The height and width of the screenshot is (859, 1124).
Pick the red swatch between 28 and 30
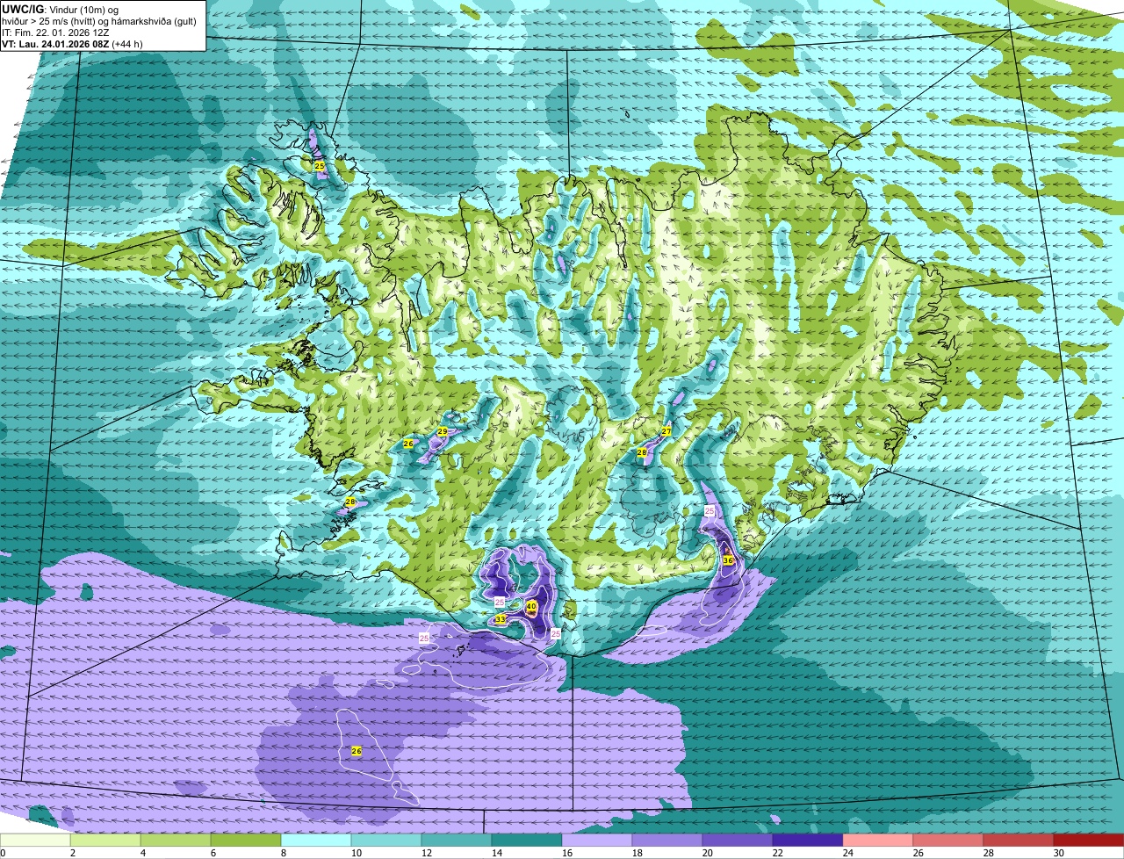pos(1019,840)
